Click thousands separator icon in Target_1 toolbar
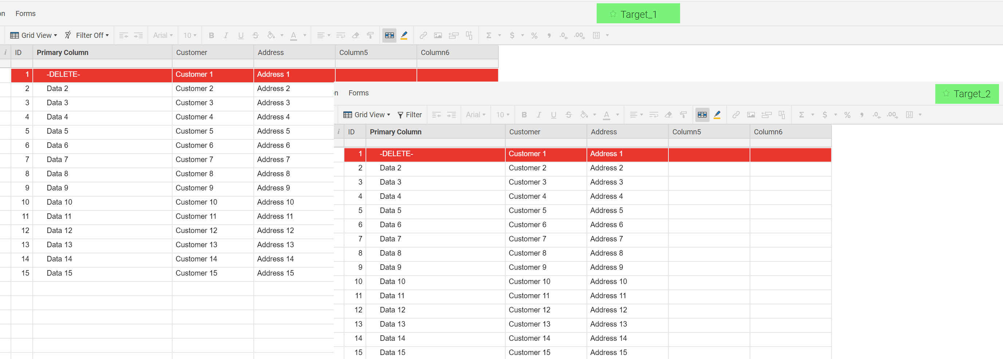The image size is (1003, 359). point(549,36)
